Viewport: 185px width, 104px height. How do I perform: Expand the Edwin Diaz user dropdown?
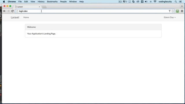(x=170, y=17)
